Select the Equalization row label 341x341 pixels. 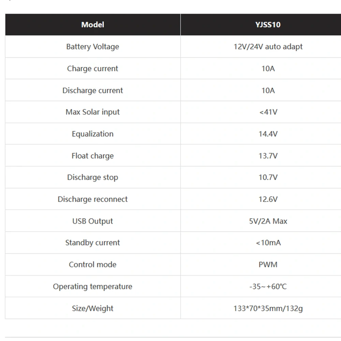[93, 134]
